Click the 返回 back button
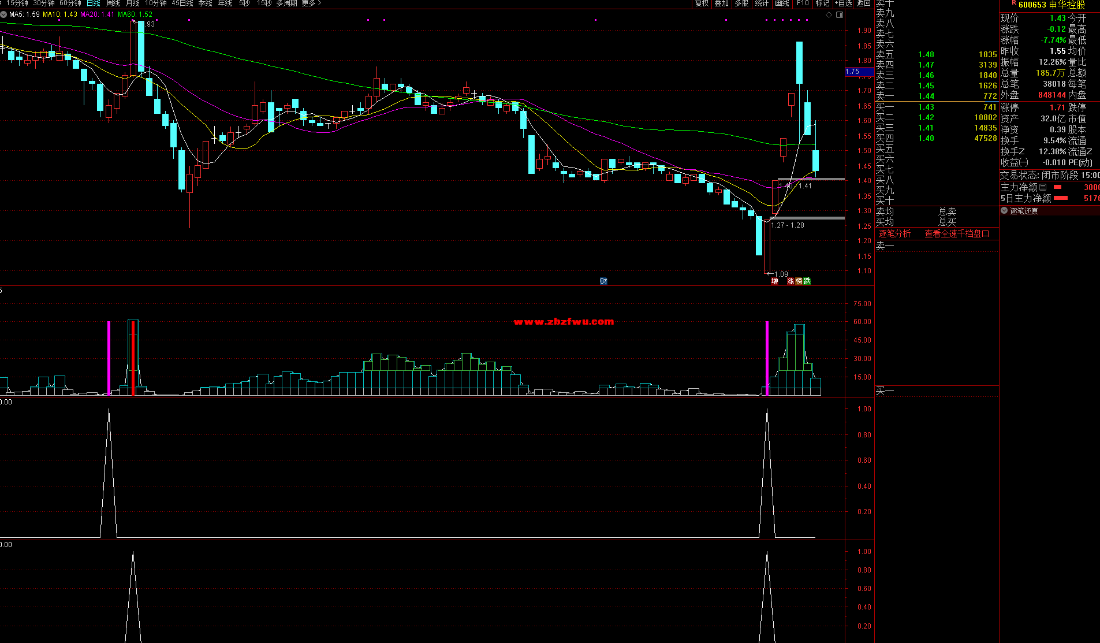Image resolution: width=1100 pixels, height=643 pixels. 864,3
